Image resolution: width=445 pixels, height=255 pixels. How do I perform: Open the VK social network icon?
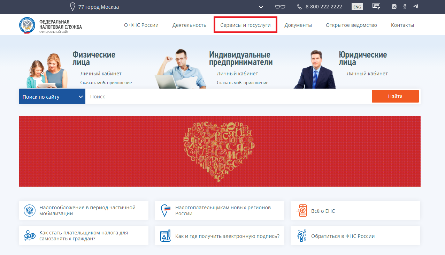(394, 7)
